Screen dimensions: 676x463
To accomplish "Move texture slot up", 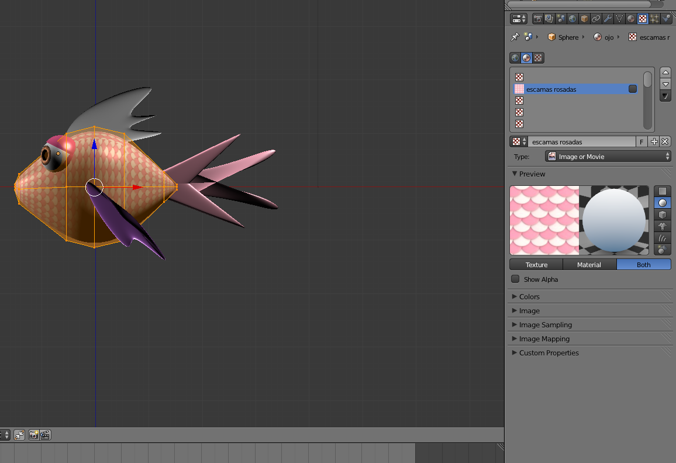I will coord(665,72).
